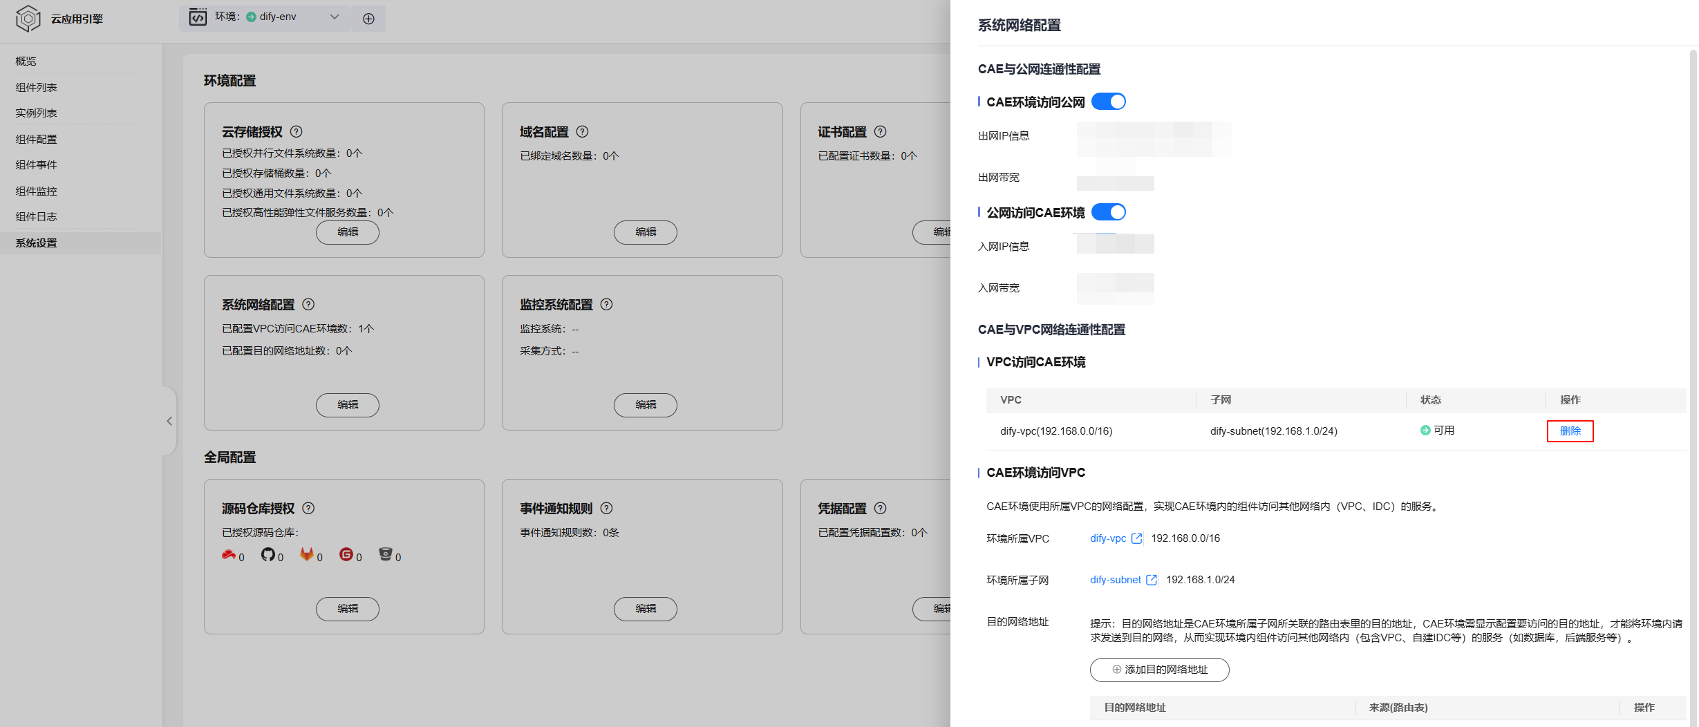Click the Gitee repository icon
The image size is (1699, 727).
346,554
